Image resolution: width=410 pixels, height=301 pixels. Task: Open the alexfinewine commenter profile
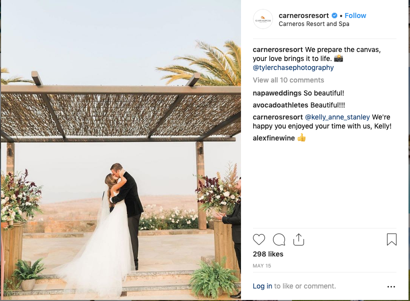(274, 138)
